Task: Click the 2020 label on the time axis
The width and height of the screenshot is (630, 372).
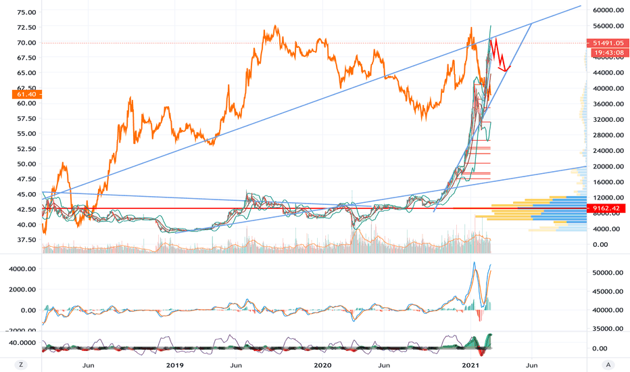Action: (x=322, y=365)
